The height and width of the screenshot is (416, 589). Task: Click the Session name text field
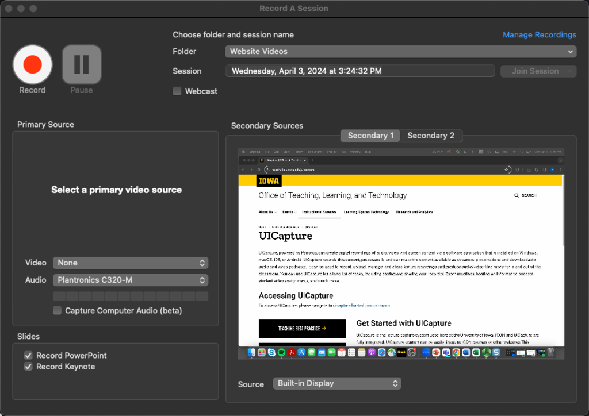361,71
